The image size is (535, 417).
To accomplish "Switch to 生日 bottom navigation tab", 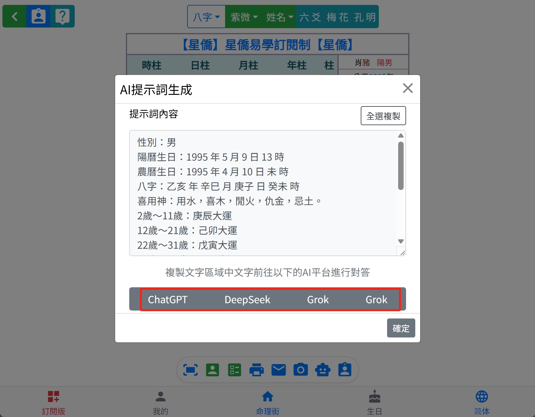I will [374, 402].
